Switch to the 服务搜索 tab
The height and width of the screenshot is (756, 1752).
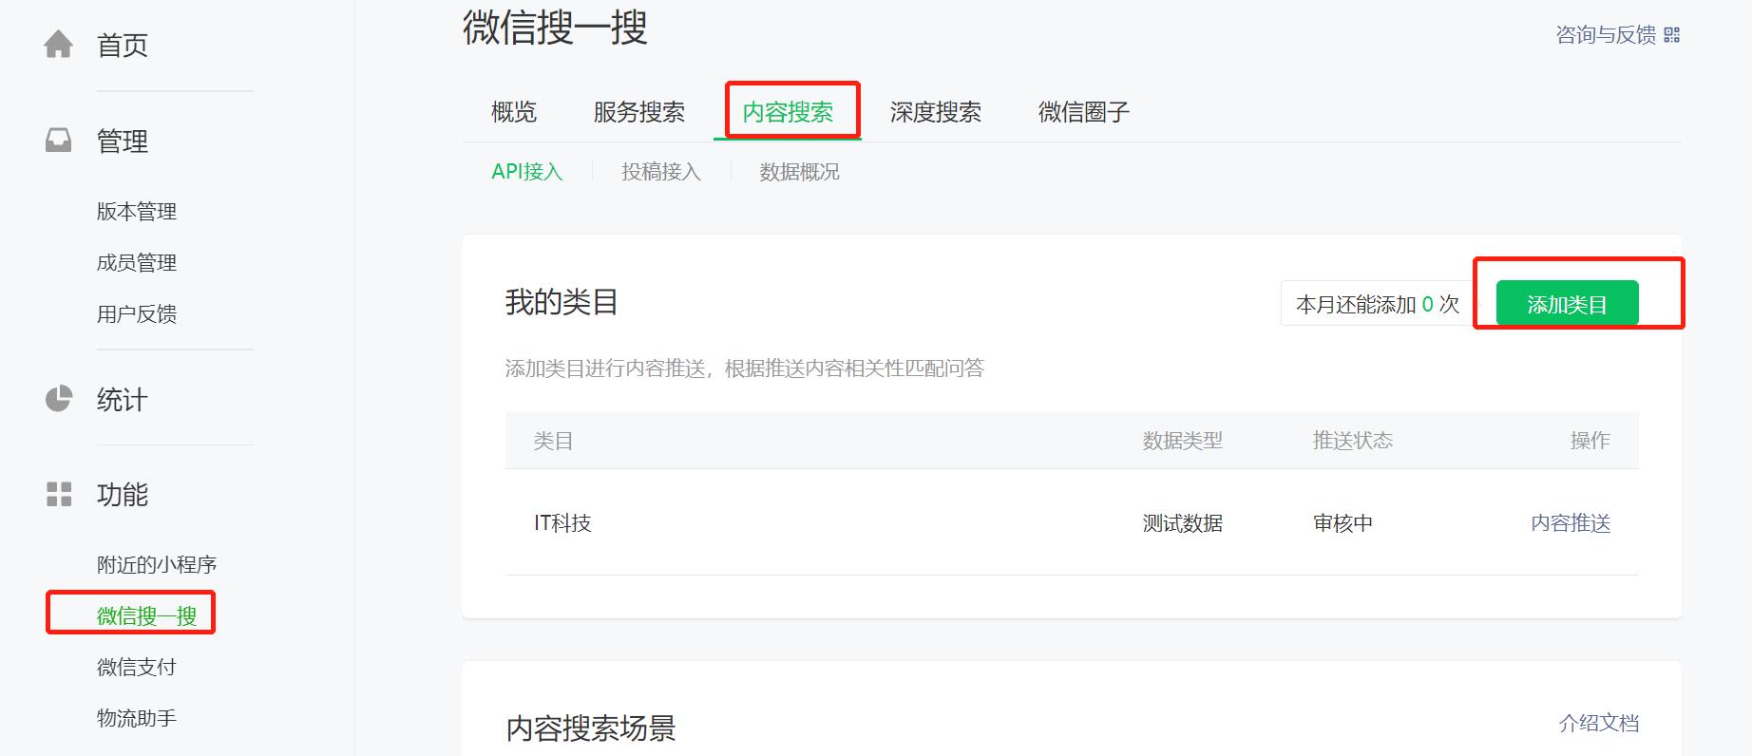[x=639, y=112]
